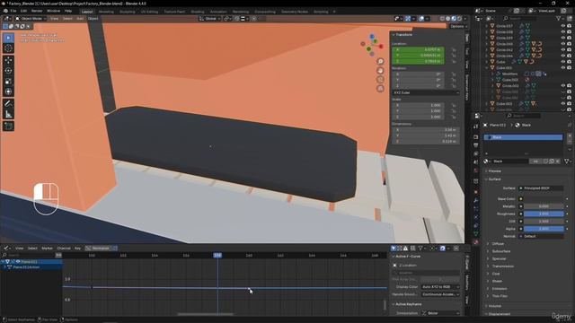Click the perspective/orthographic switch icon
Viewport: 575px width, 323px height.
[380, 88]
